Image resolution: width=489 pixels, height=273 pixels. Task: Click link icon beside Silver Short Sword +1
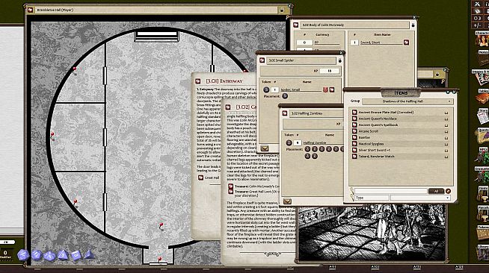point(354,150)
